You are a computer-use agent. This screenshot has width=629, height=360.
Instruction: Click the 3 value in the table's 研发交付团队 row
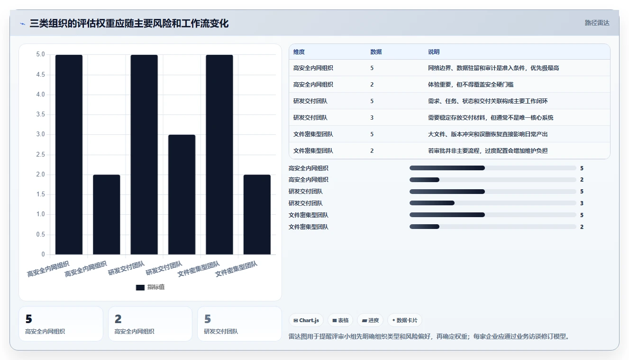tap(372, 118)
